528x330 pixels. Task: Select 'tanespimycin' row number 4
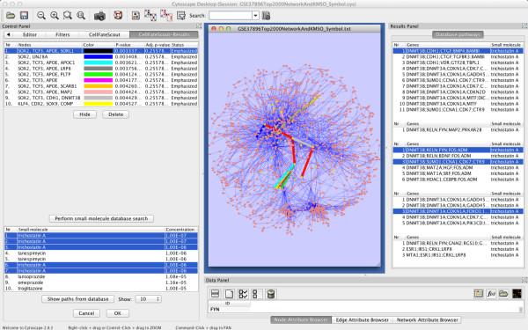[101, 253]
